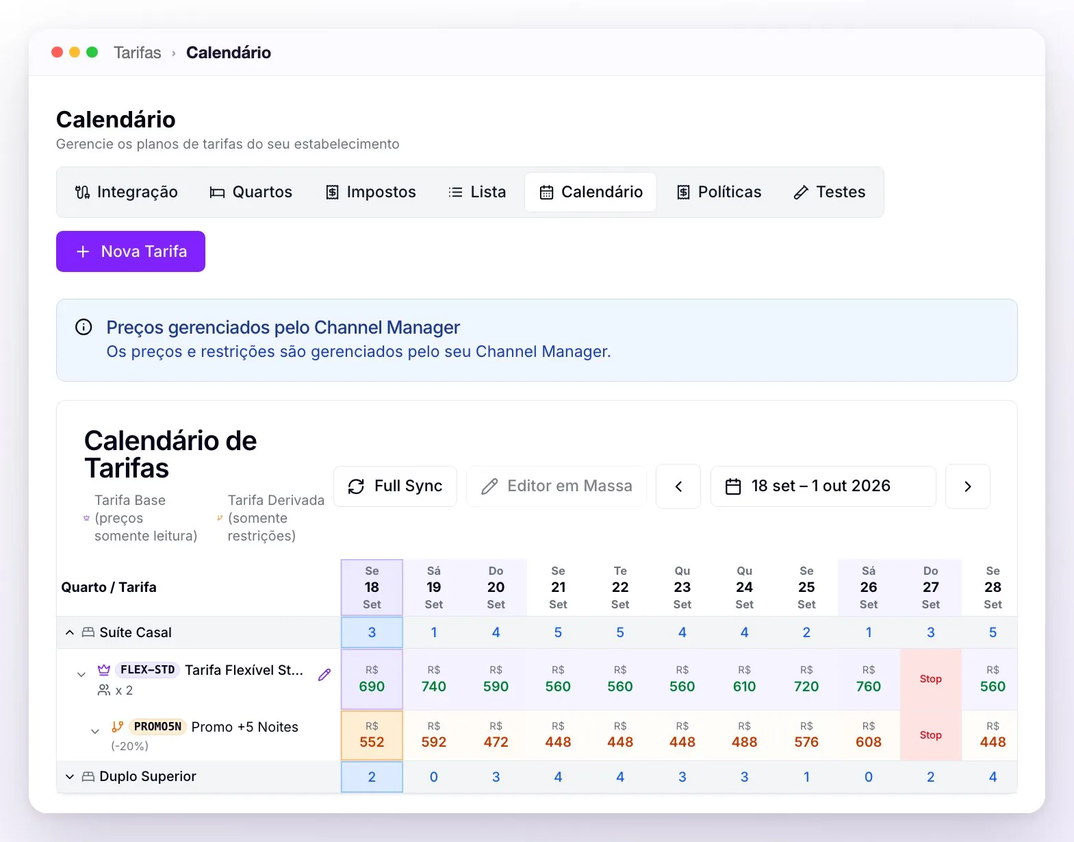Click the plus icon in Nova Tarifa
The image size is (1074, 842).
83,252
